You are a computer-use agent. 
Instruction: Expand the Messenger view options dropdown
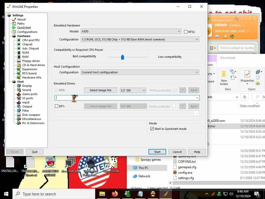click(x=213, y=48)
